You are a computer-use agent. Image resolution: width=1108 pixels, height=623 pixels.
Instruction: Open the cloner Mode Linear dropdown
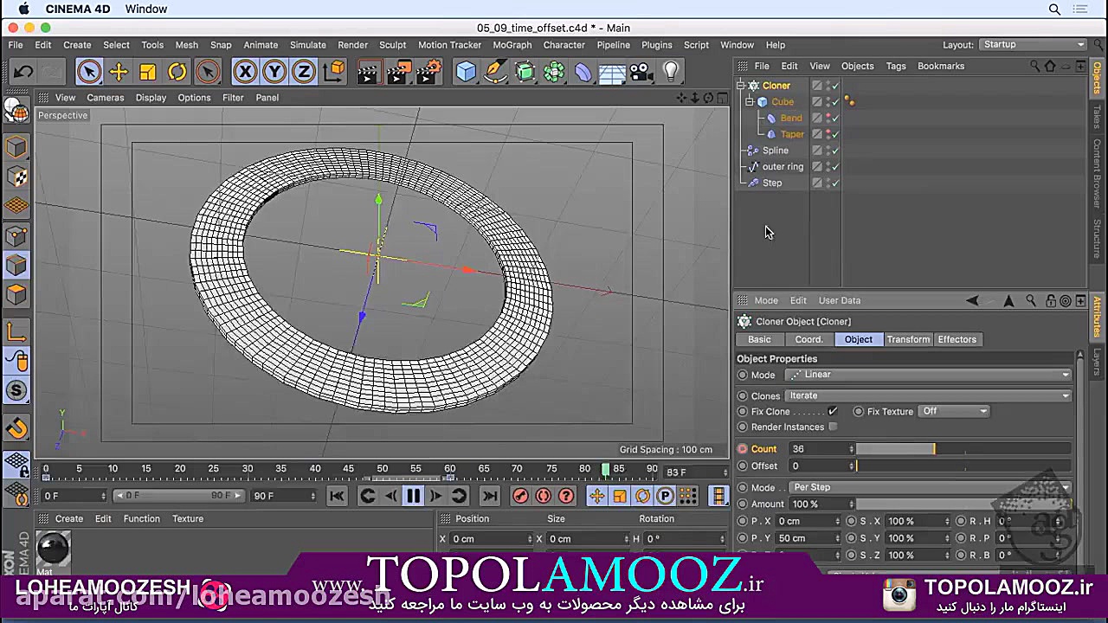click(x=928, y=375)
